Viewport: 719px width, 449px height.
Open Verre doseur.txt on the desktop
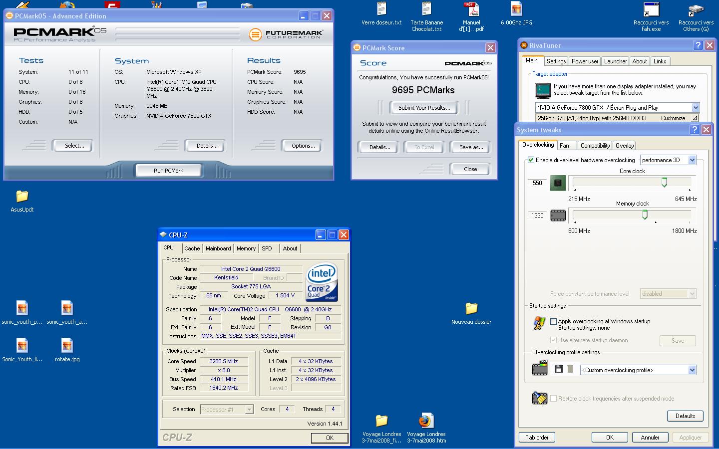(x=381, y=13)
